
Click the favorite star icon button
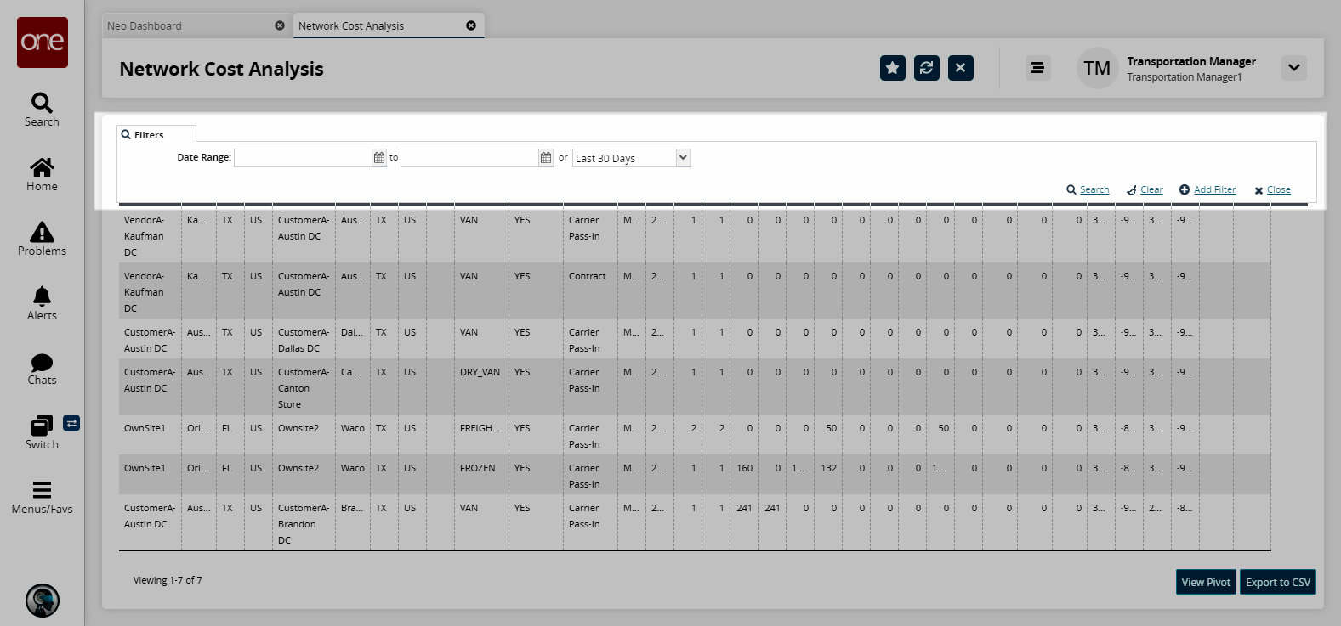point(892,68)
